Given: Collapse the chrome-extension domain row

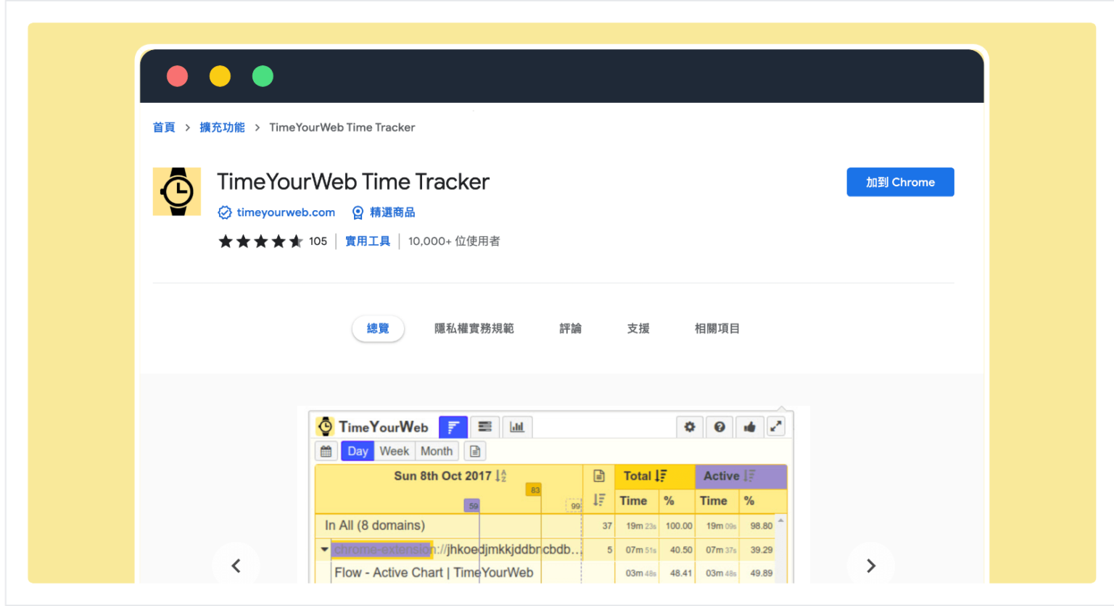Looking at the screenshot, I should click(323, 549).
